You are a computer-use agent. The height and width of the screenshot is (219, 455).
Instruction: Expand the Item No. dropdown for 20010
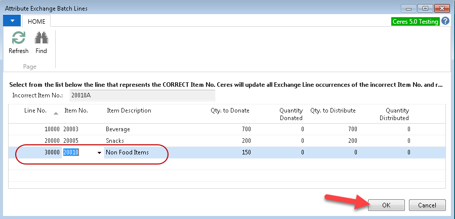[x=99, y=153]
